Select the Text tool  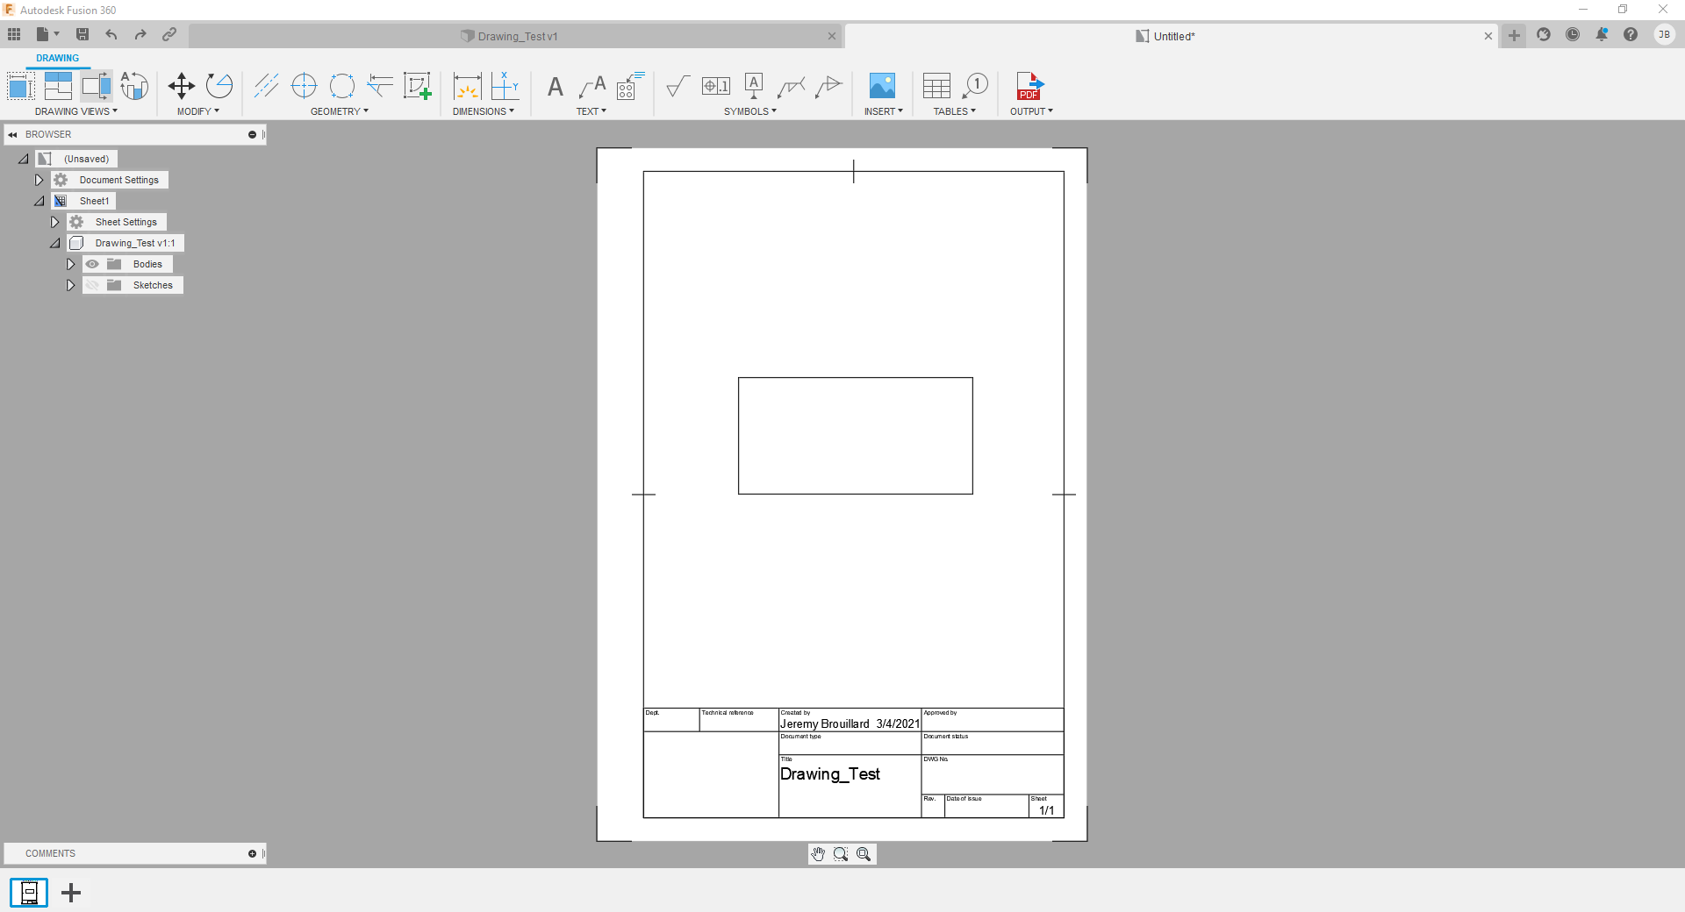(555, 87)
